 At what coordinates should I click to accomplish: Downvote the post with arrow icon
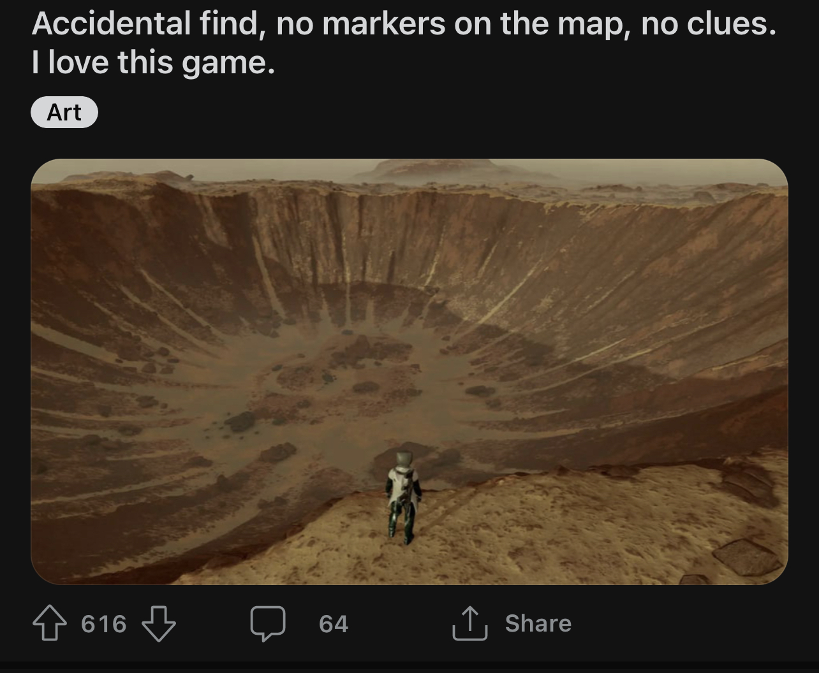click(158, 624)
